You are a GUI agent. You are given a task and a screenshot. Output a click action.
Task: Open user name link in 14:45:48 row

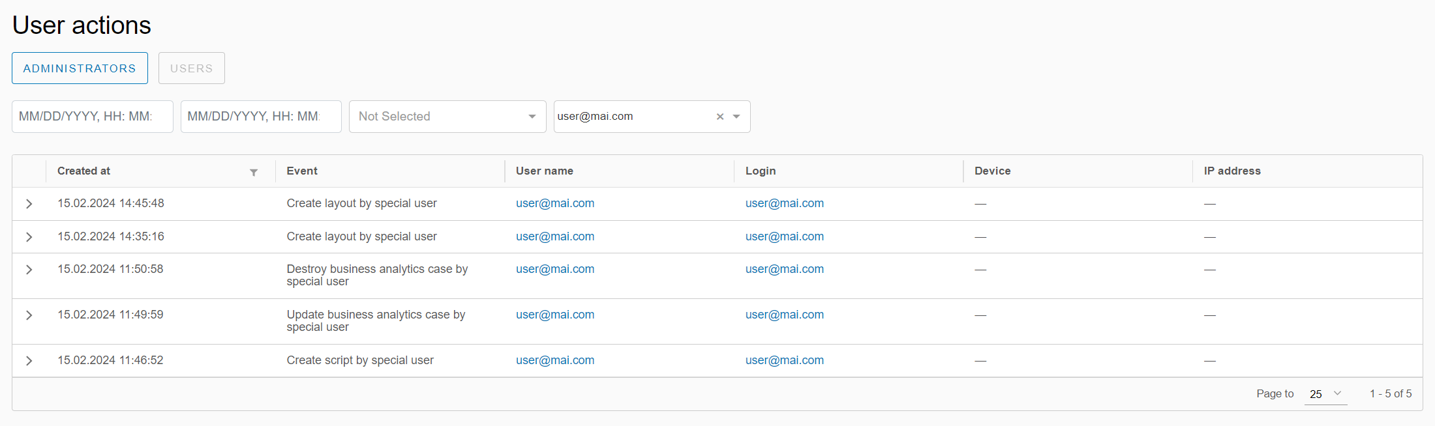tap(554, 203)
